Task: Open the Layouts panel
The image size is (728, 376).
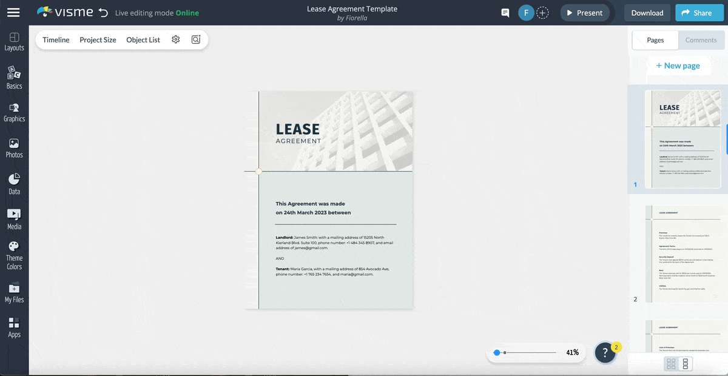Action: pos(14,41)
